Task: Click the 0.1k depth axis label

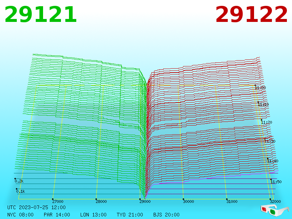Action: click(x=20, y=191)
